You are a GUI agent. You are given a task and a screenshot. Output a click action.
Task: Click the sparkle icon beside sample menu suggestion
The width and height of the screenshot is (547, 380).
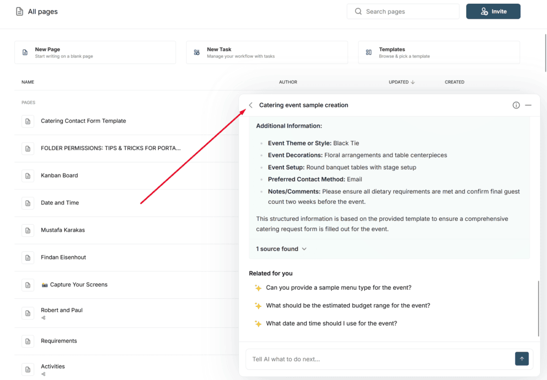coord(258,288)
